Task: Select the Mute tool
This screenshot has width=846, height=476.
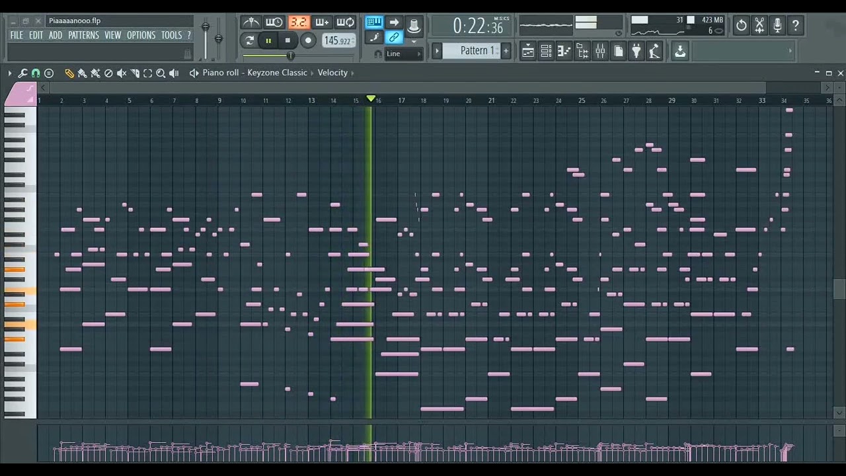Action: click(x=122, y=73)
